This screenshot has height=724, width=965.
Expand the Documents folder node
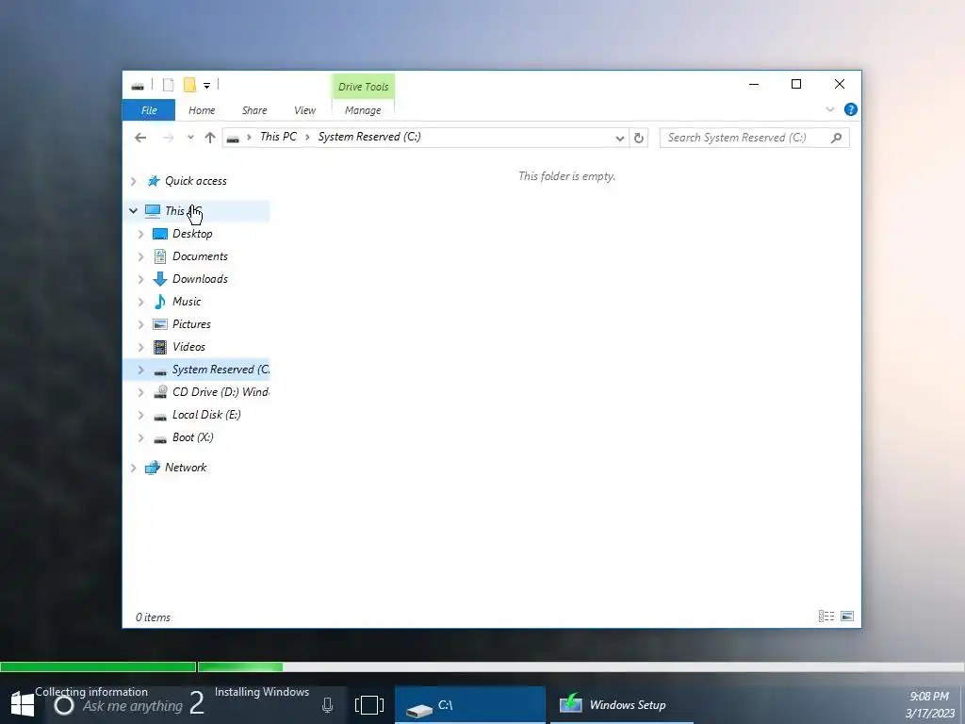click(x=141, y=256)
